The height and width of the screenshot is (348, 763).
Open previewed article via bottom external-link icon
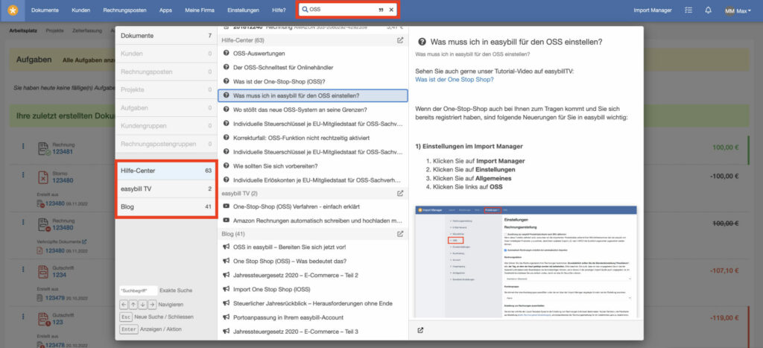coord(420,330)
